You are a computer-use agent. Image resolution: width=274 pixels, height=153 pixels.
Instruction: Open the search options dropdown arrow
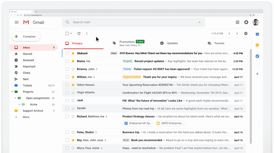coord(199,22)
